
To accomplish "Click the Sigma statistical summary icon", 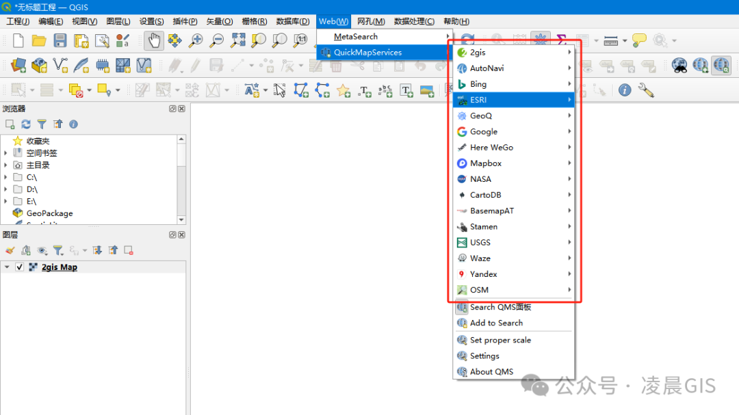I will (561, 40).
